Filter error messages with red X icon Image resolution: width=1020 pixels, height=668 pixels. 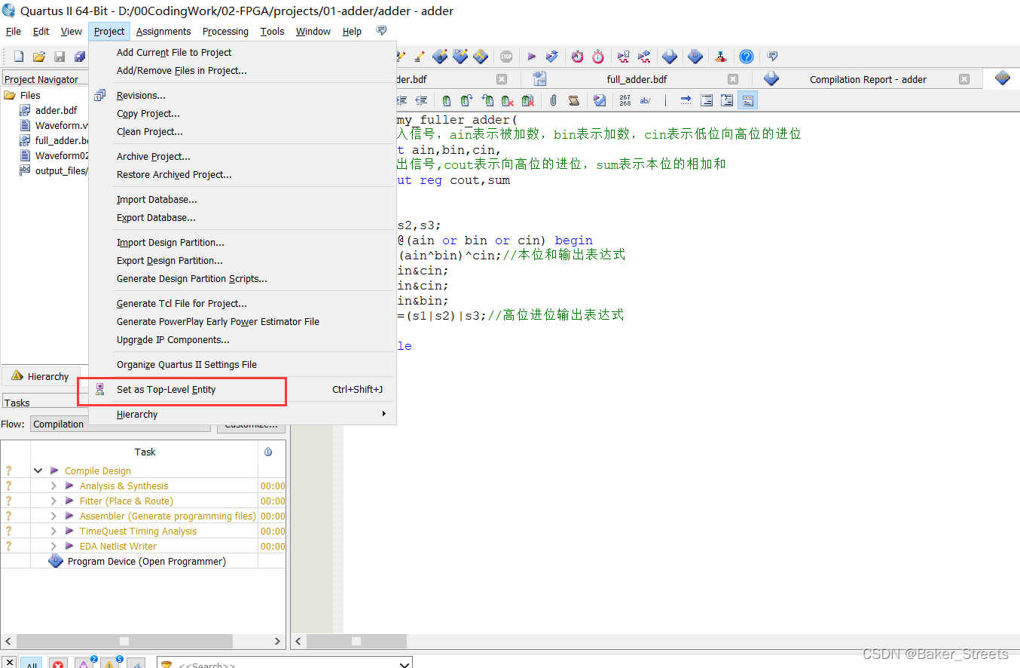58,663
